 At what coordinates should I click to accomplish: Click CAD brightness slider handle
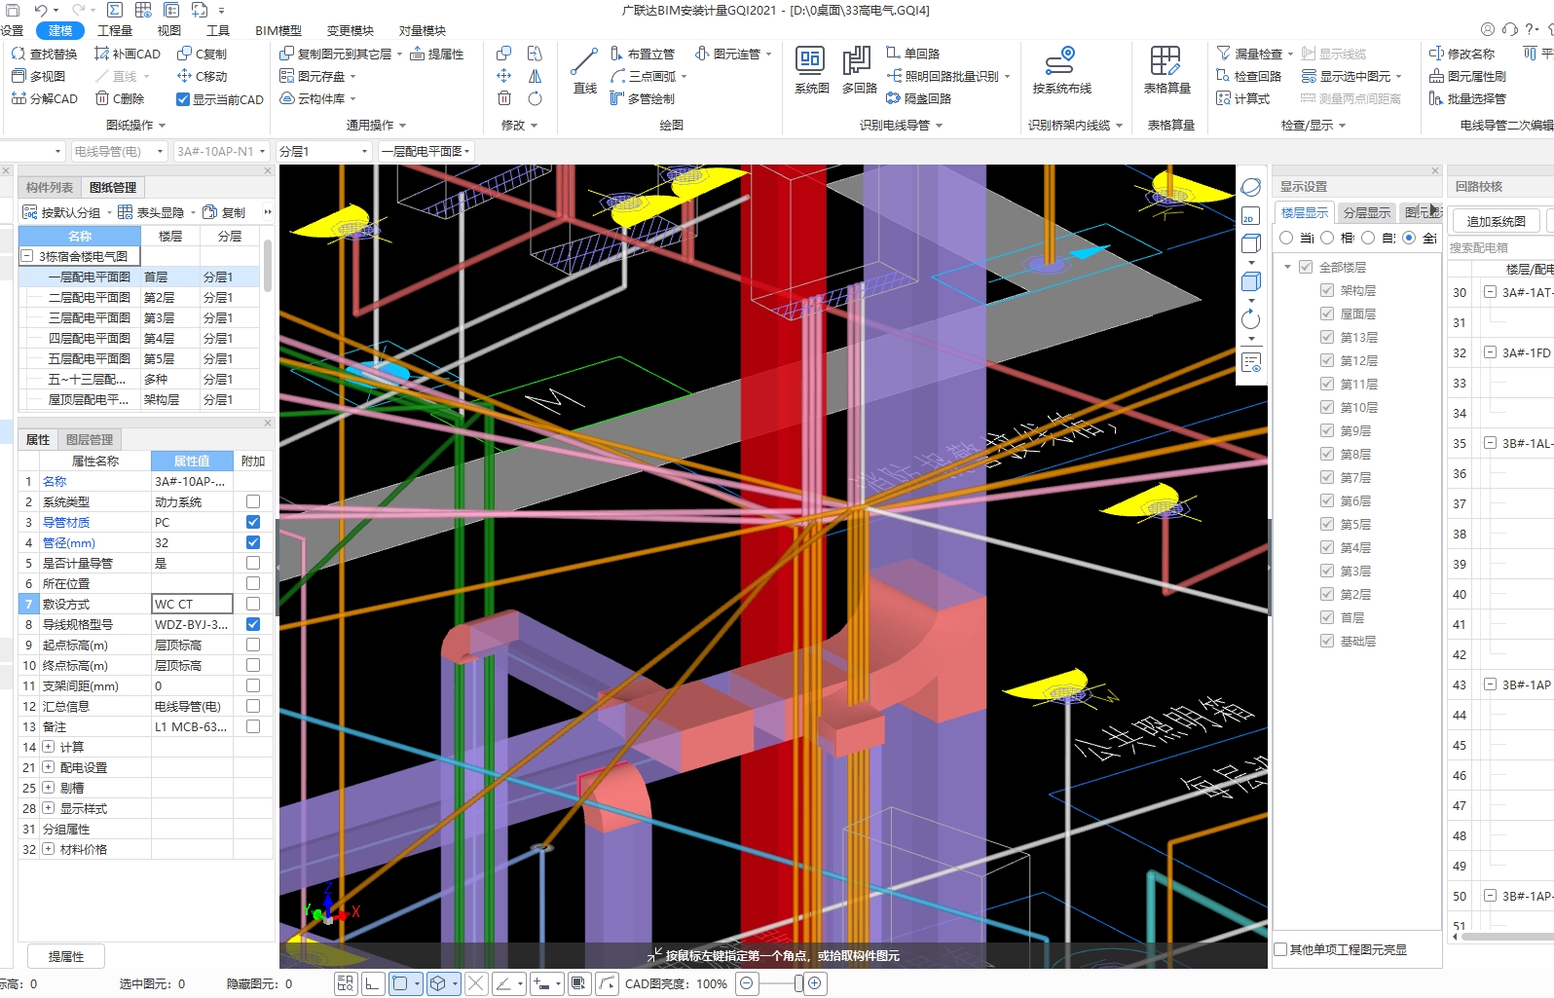[798, 983]
